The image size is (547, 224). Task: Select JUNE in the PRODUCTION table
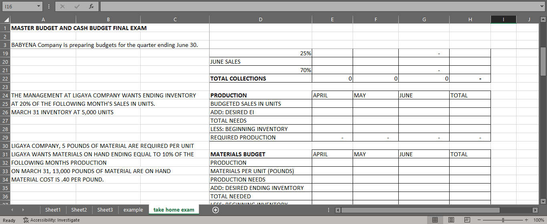424,95
